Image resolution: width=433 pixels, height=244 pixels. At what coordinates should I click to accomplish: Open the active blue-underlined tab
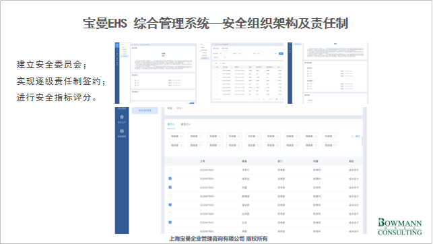171,124
